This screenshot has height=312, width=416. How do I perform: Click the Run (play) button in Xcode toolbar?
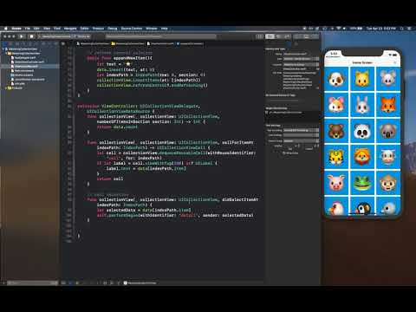[x=22, y=36]
